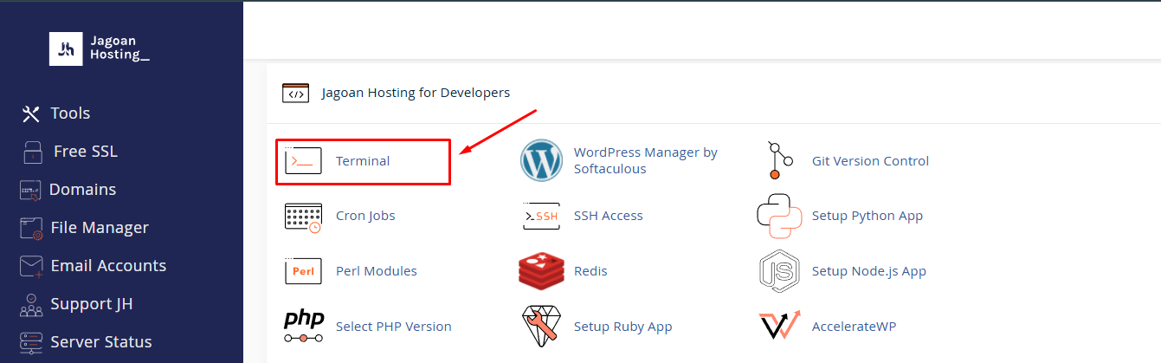
Task: Open Git Version Control link
Action: [870, 161]
